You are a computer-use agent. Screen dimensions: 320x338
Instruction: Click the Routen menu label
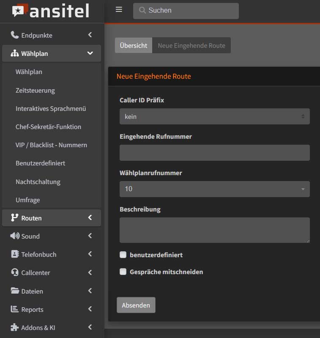point(31,218)
